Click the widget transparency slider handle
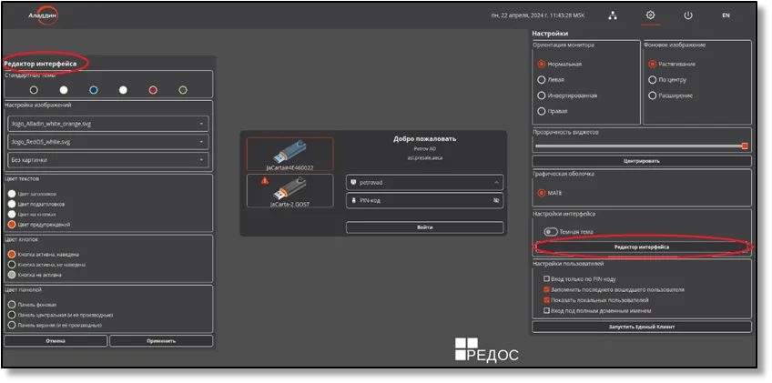 [x=745, y=146]
